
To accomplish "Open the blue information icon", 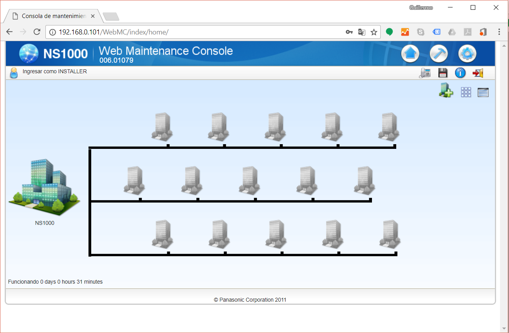I will 460,73.
